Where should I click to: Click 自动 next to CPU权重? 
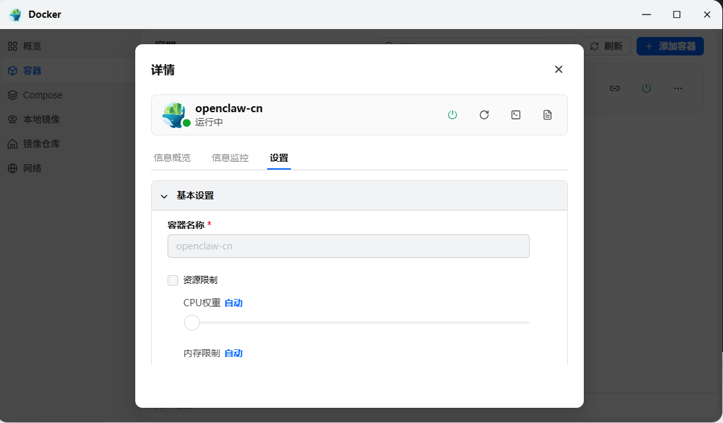pos(233,302)
